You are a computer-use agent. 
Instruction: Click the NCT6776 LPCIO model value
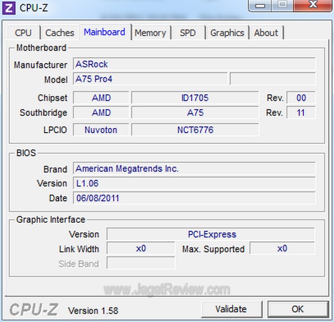click(195, 130)
